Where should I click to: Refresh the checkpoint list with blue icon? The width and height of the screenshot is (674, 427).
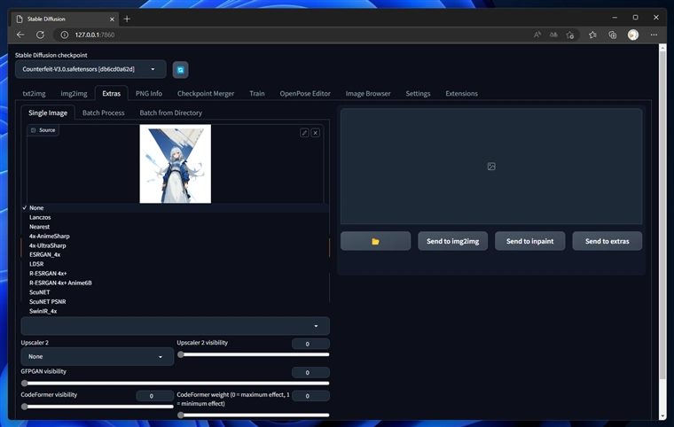(x=181, y=70)
